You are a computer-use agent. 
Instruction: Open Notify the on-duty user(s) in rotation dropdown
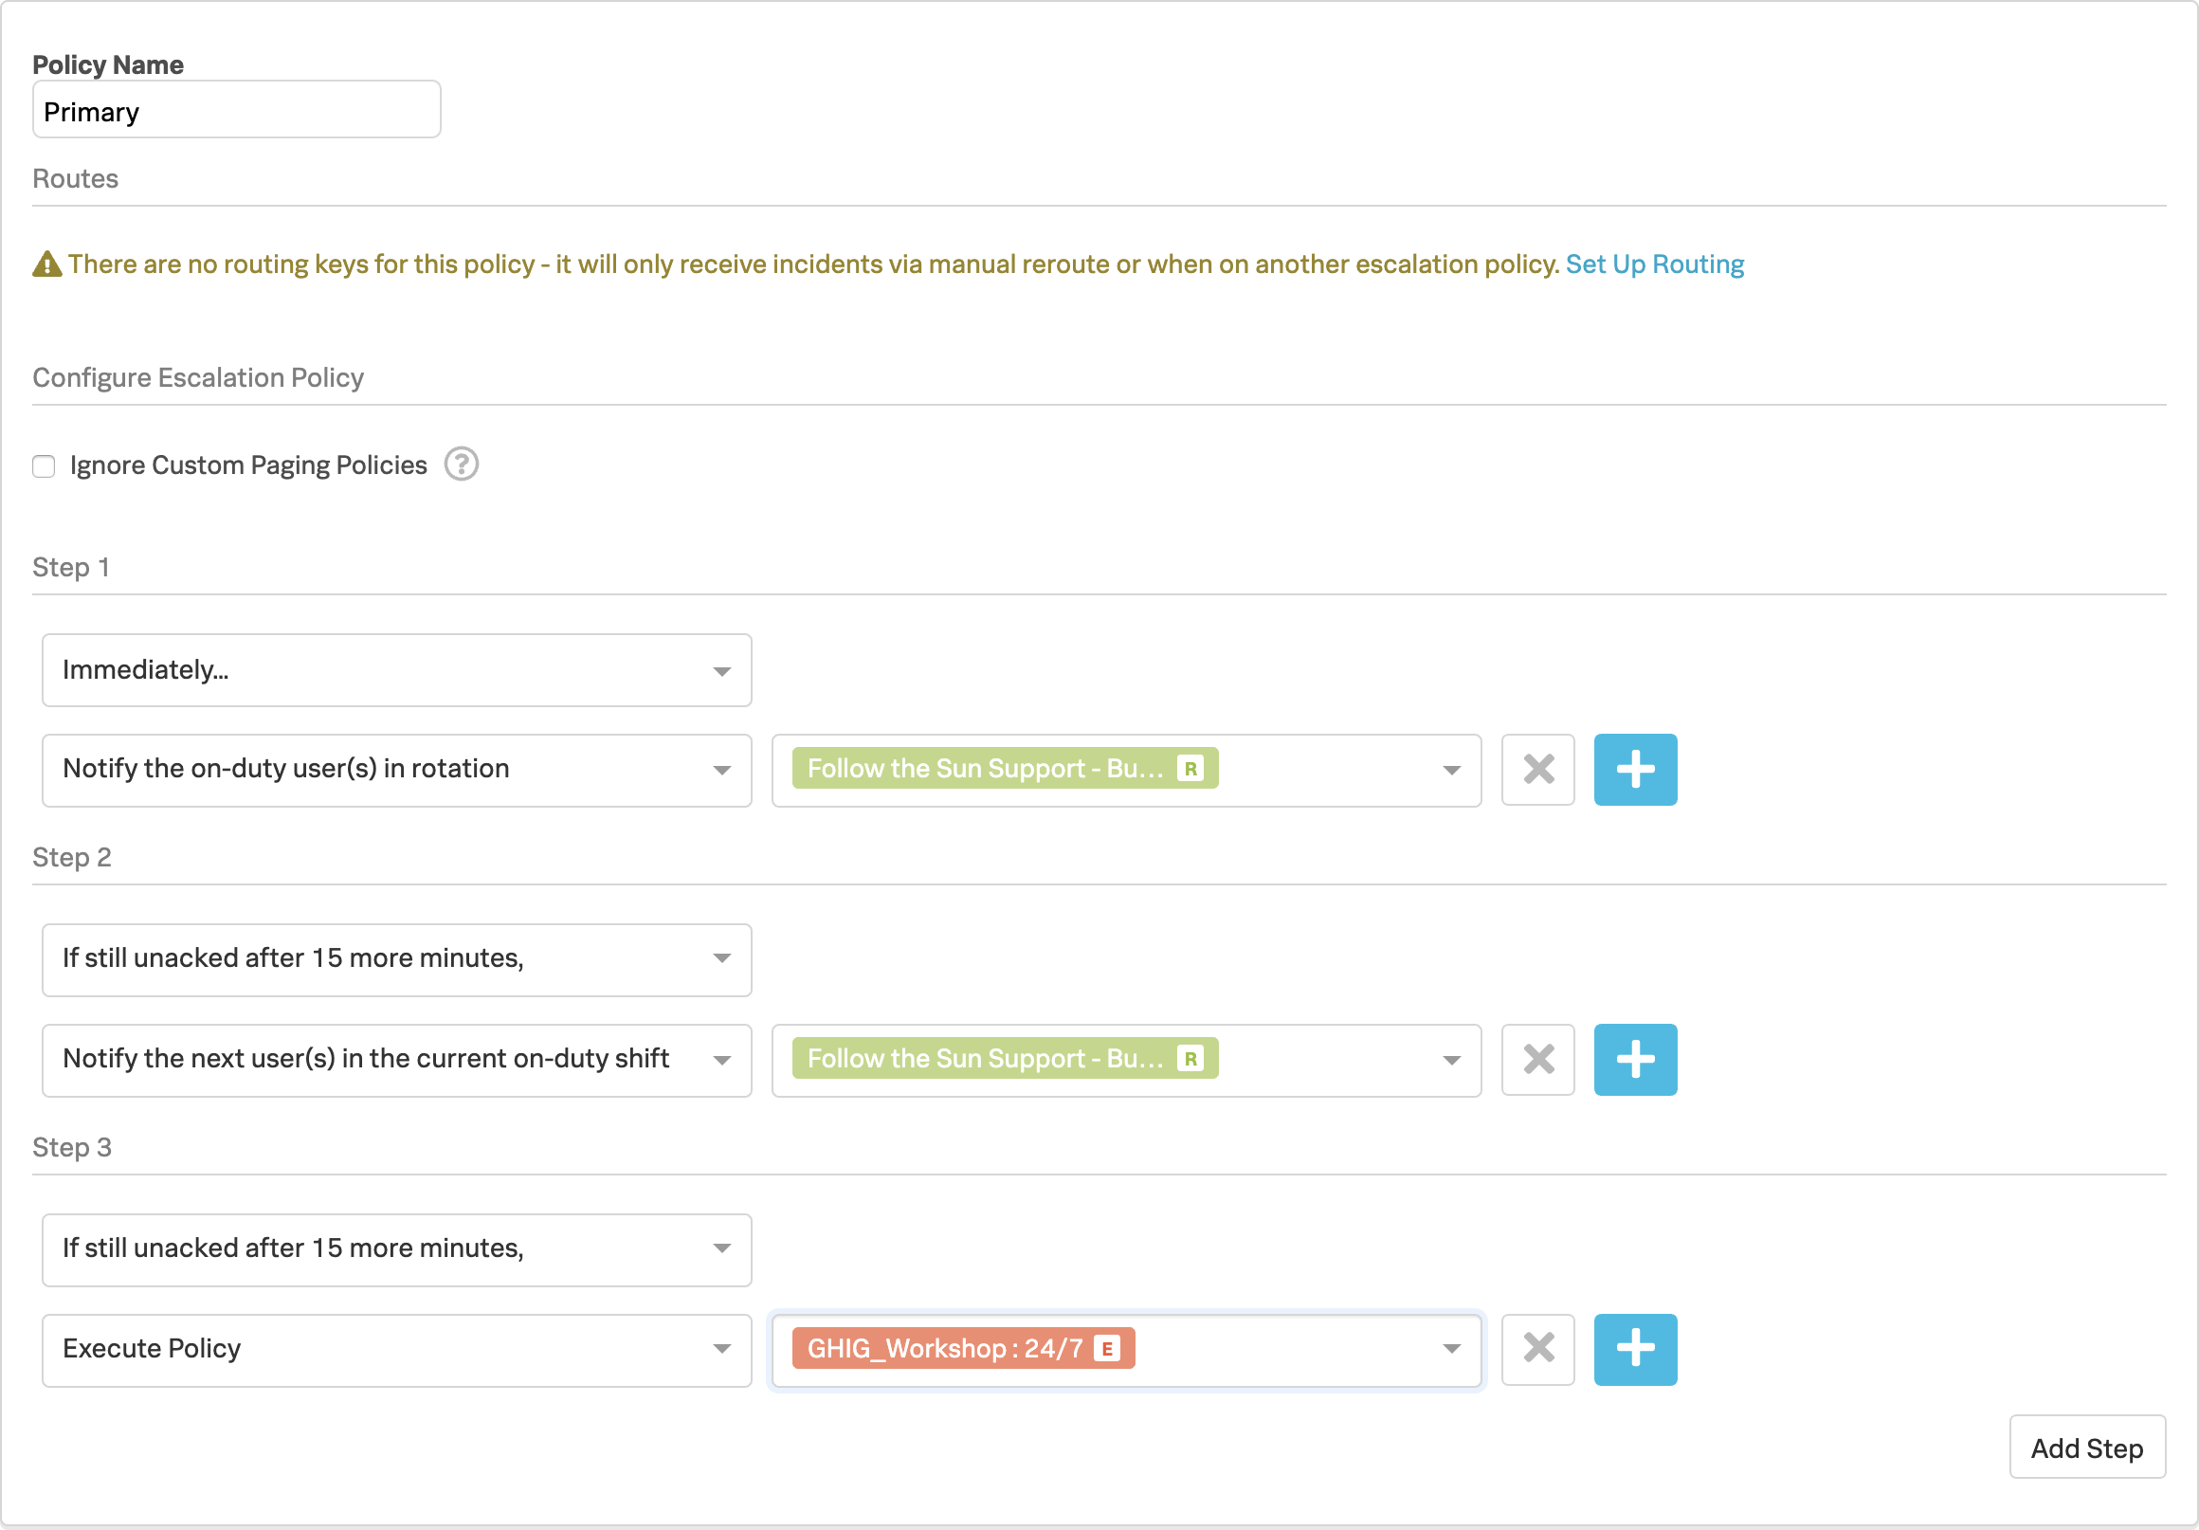396,770
